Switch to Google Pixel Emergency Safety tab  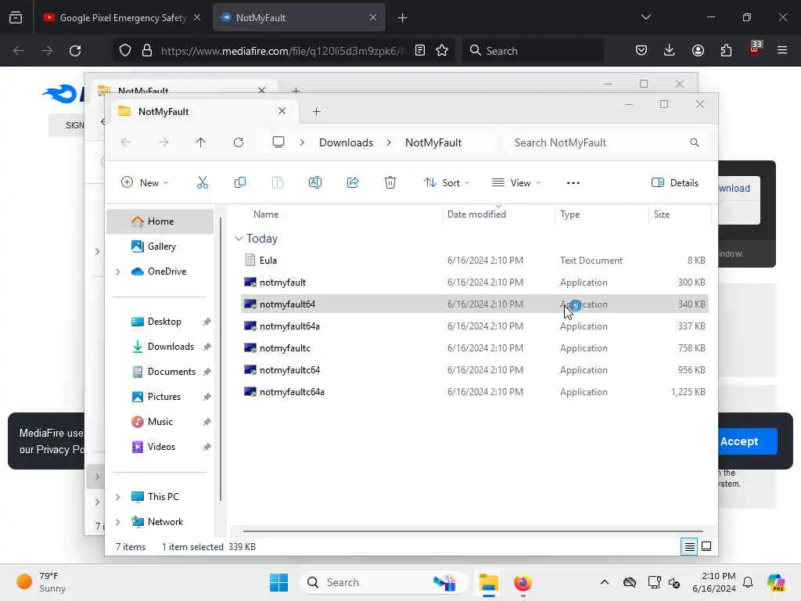pyautogui.click(x=123, y=18)
